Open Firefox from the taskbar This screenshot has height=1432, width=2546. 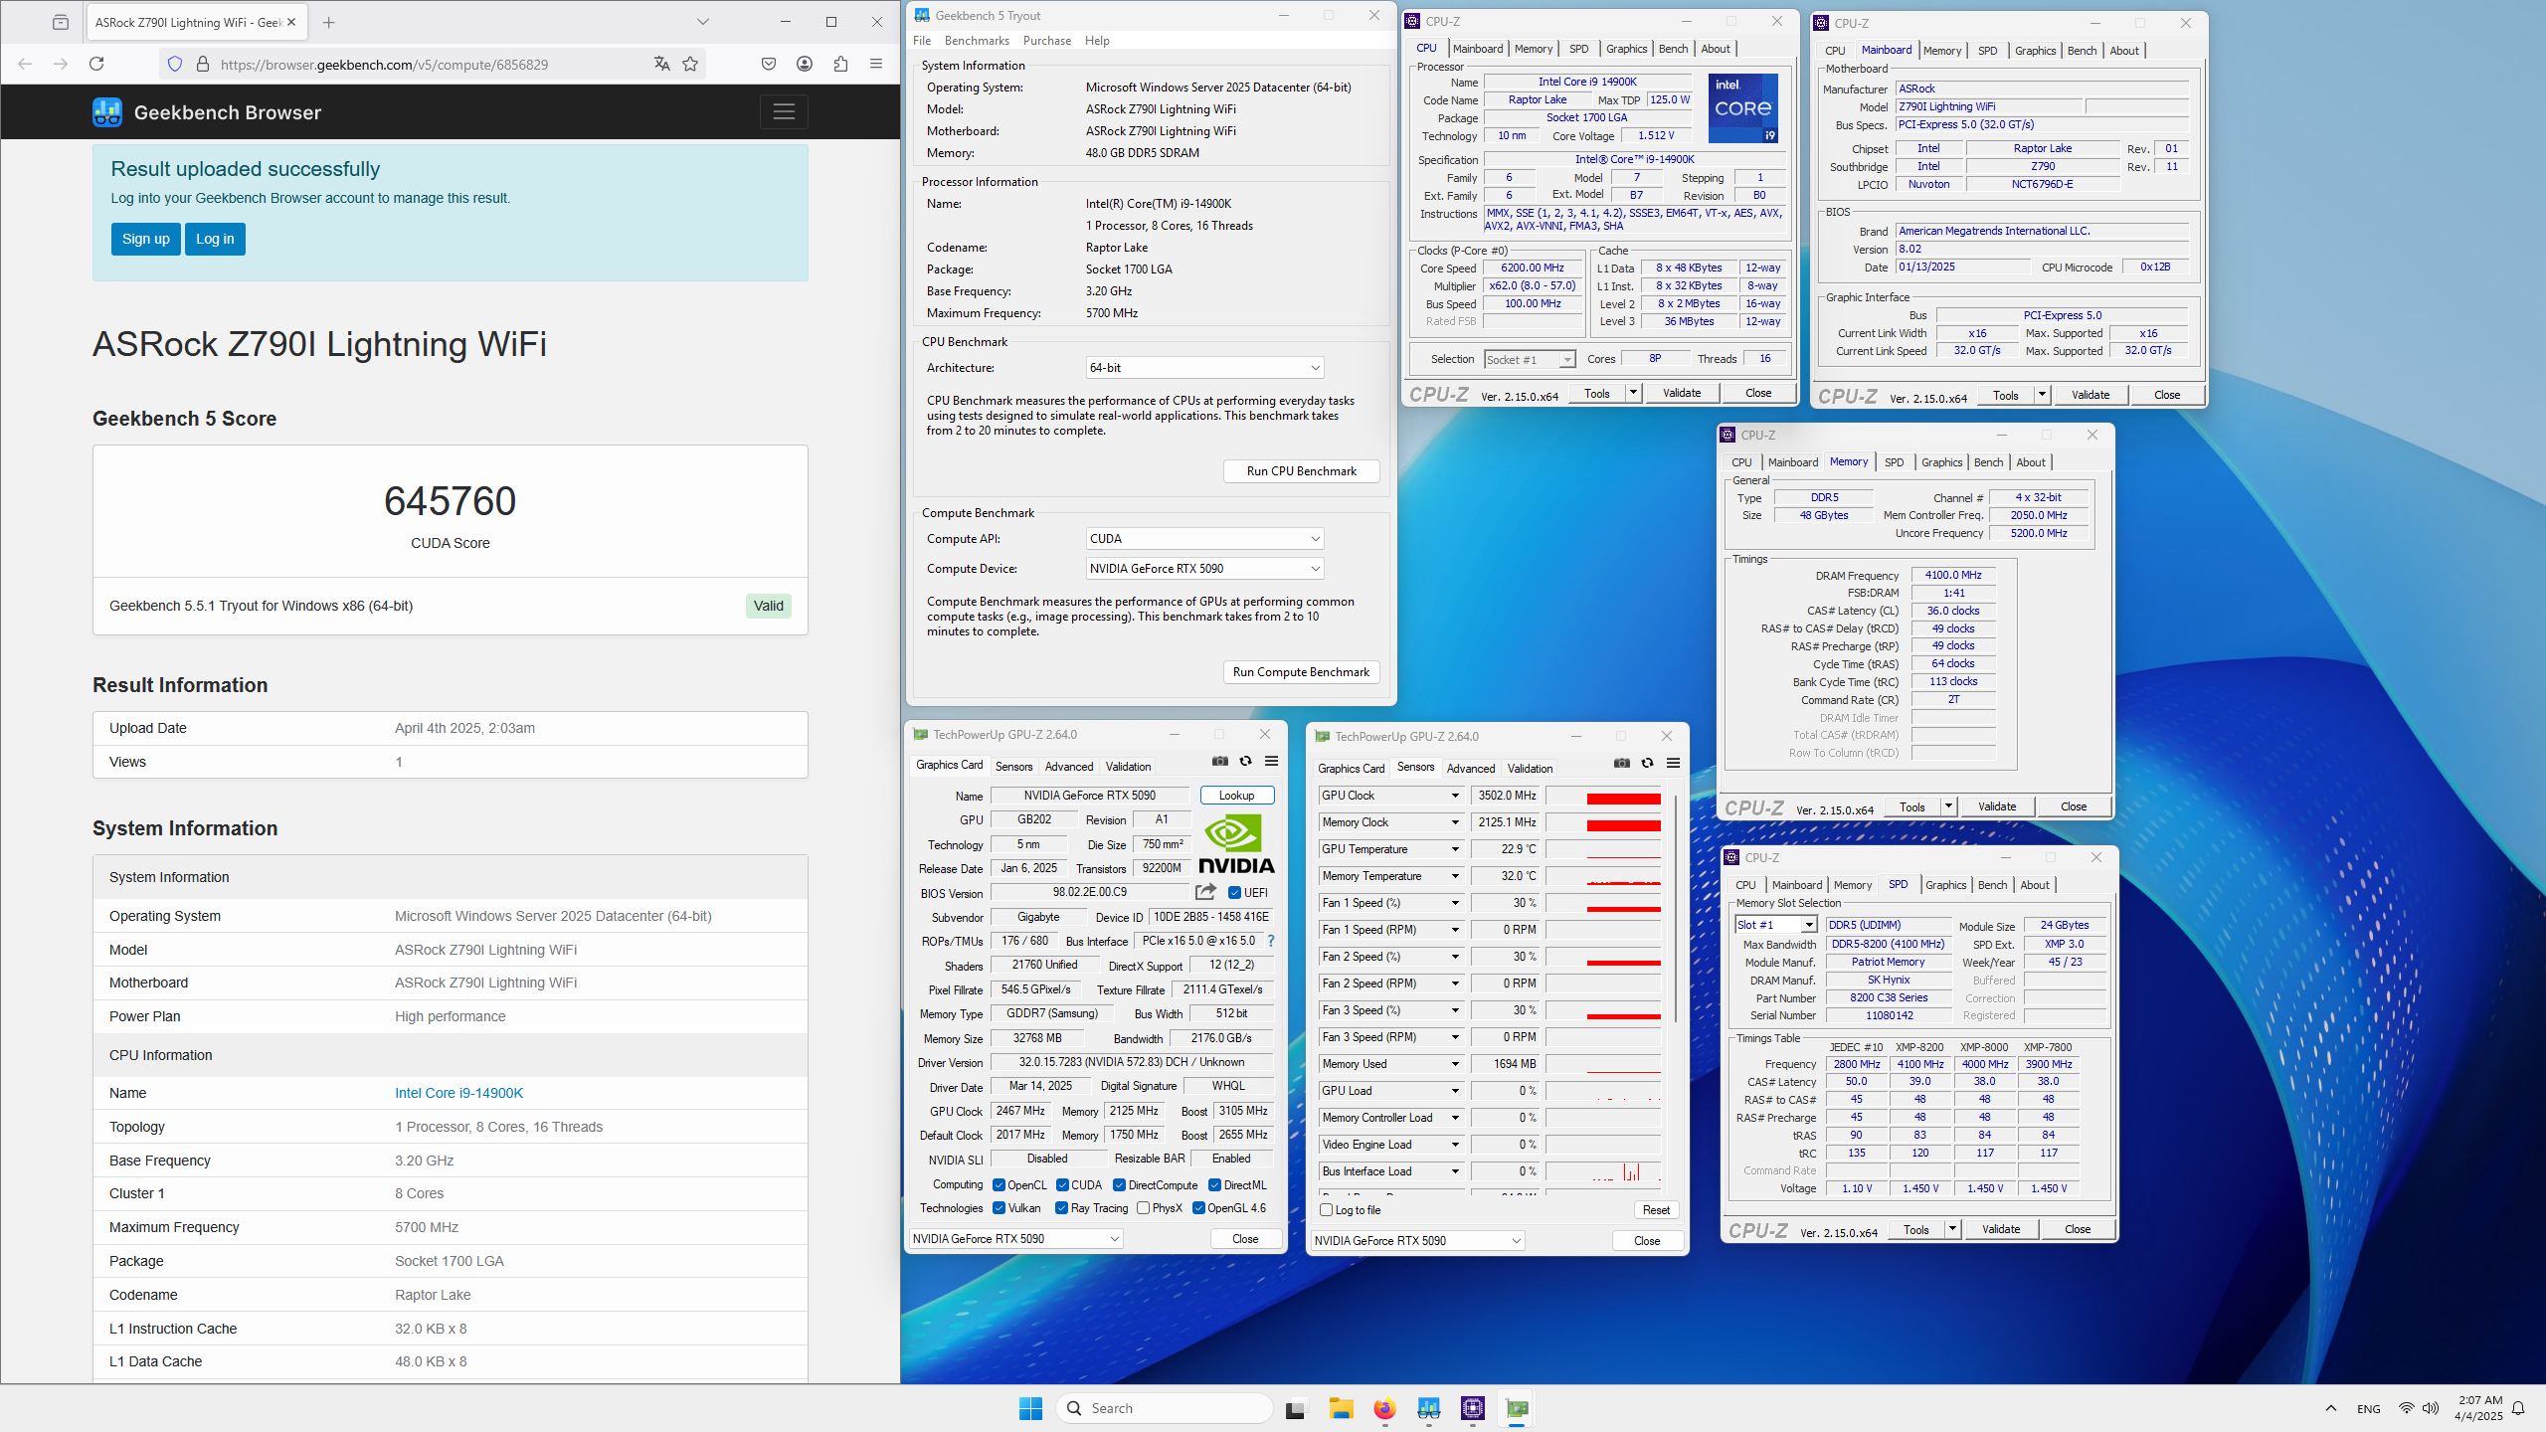pyautogui.click(x=1384, y=1408)
